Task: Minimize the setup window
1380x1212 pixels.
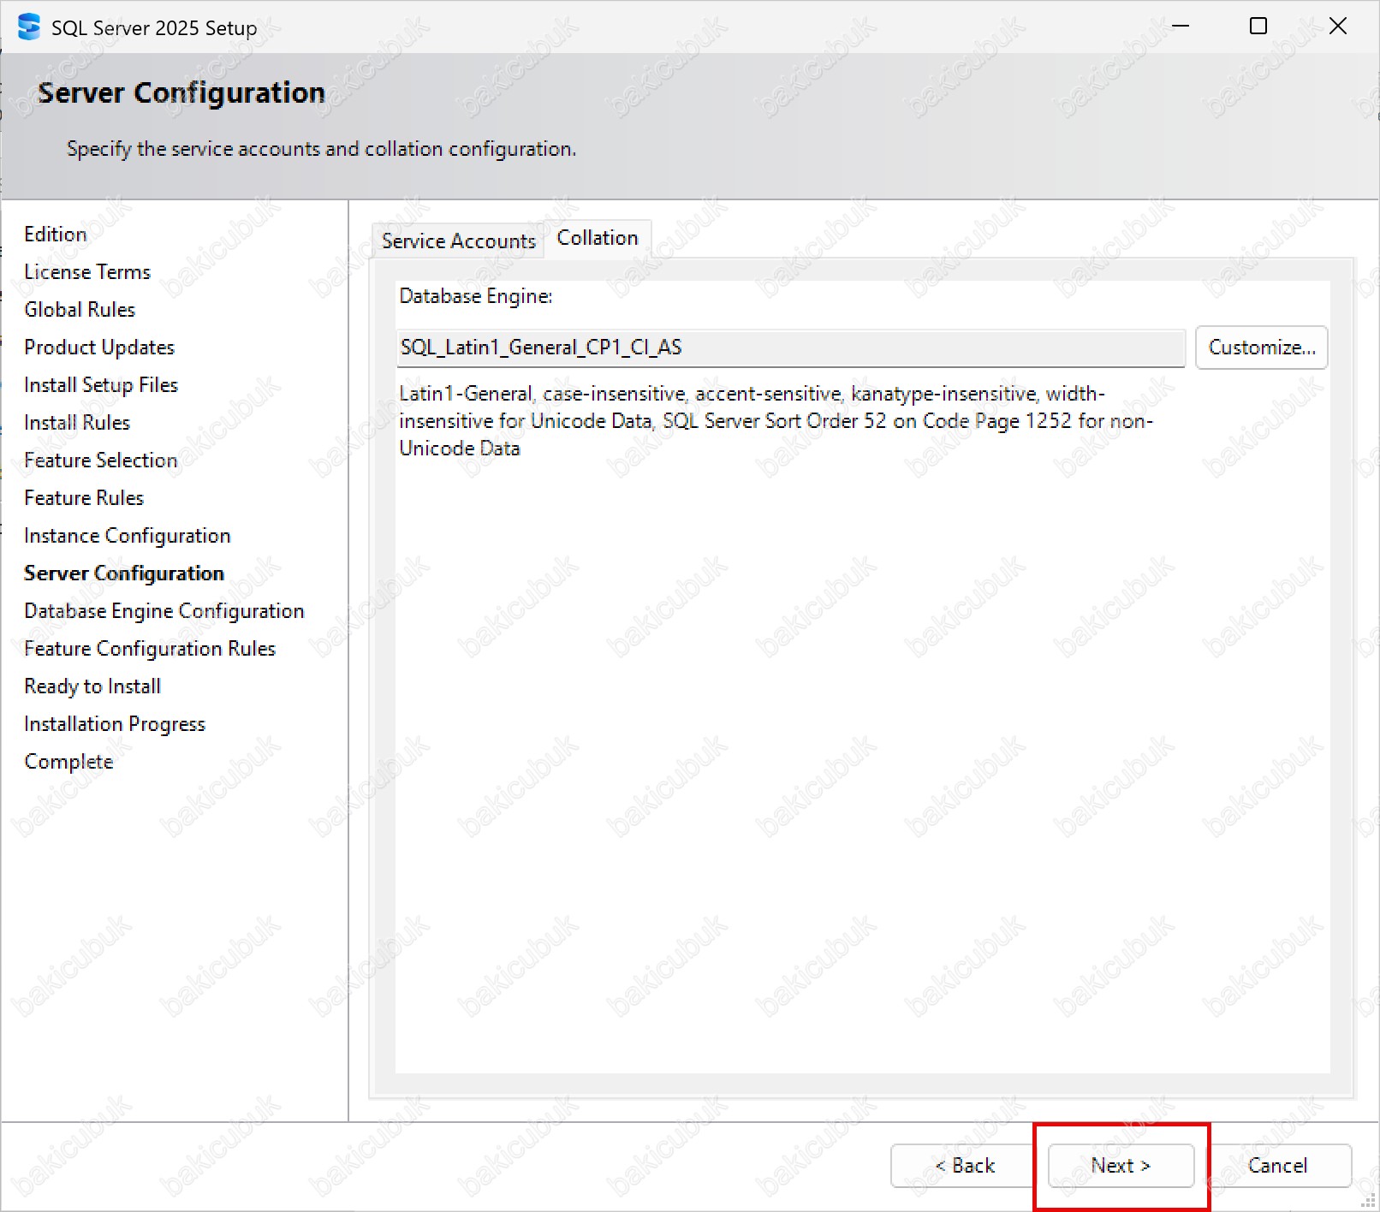Action: [x=1181, y=27]
